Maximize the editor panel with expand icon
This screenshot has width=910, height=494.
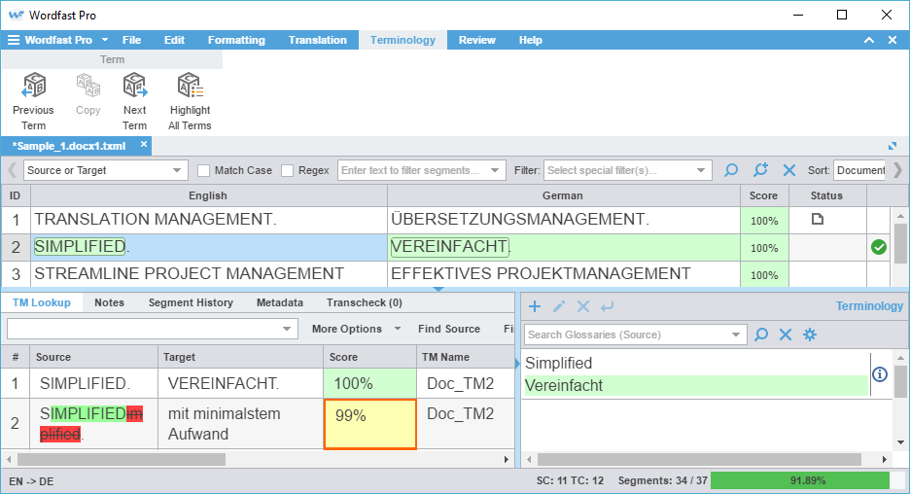892,146
